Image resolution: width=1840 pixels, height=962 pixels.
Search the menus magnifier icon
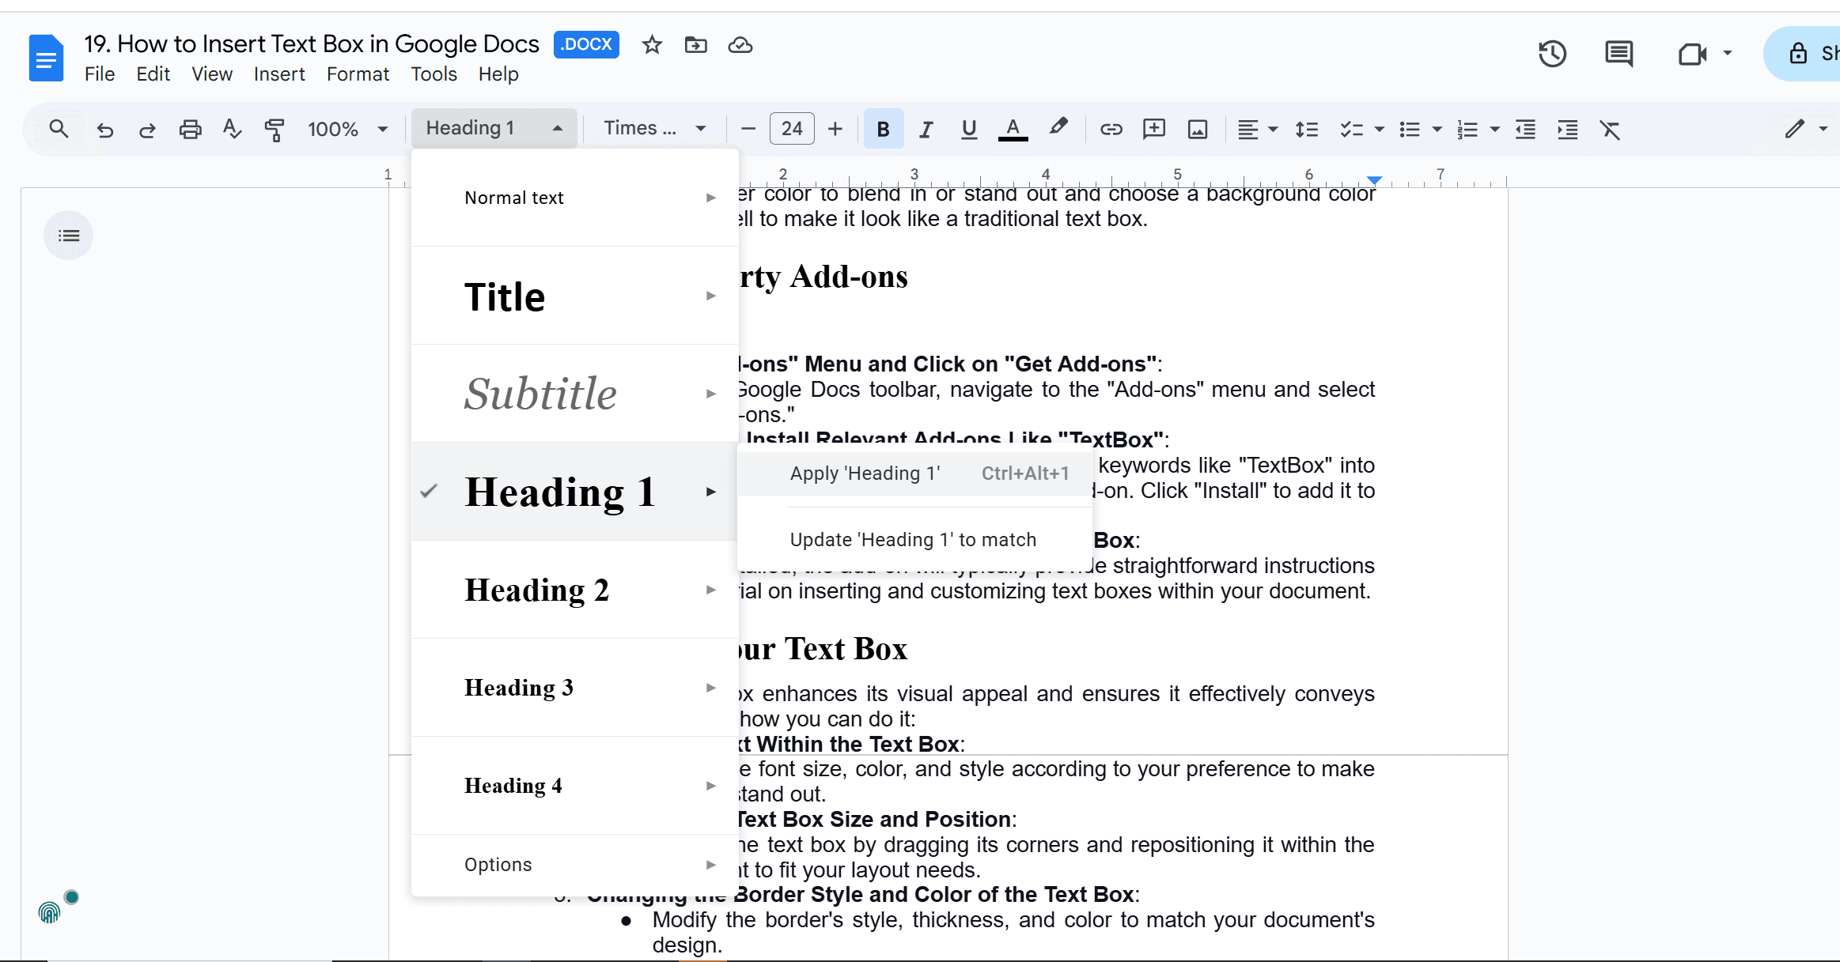pyautogui.click(x=59, y=129)
